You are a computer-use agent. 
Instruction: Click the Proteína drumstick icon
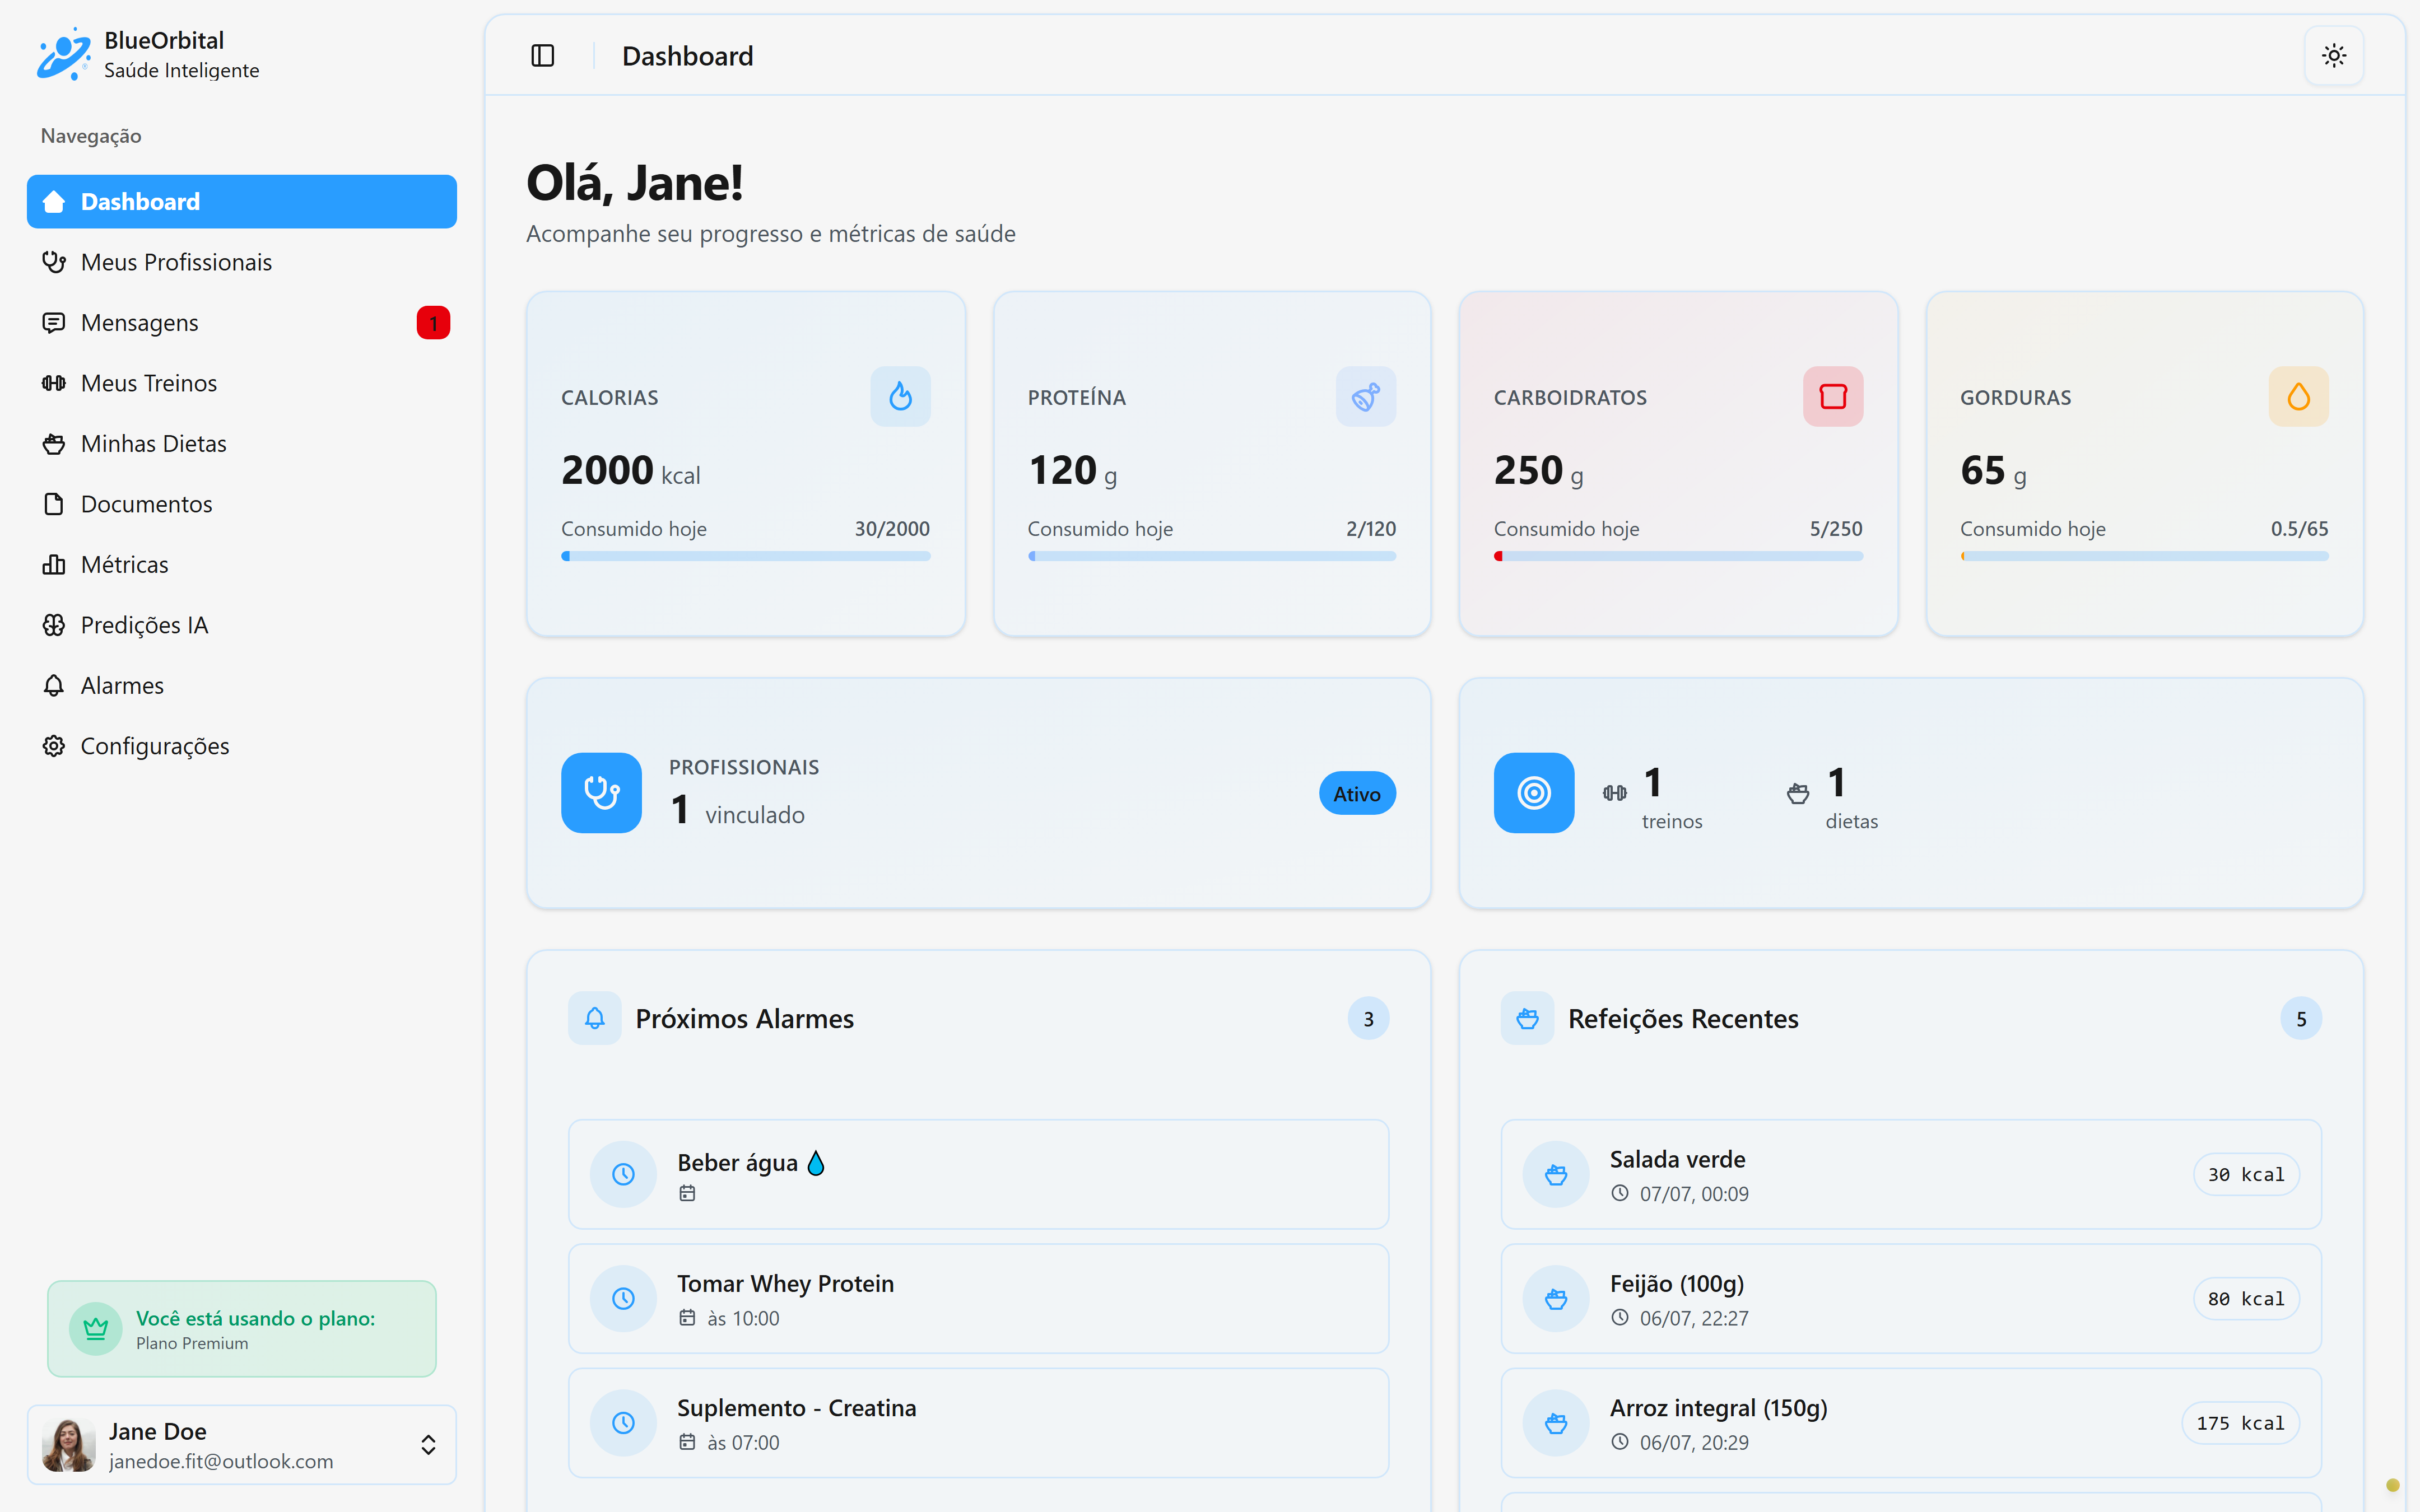pos(1366,397)
